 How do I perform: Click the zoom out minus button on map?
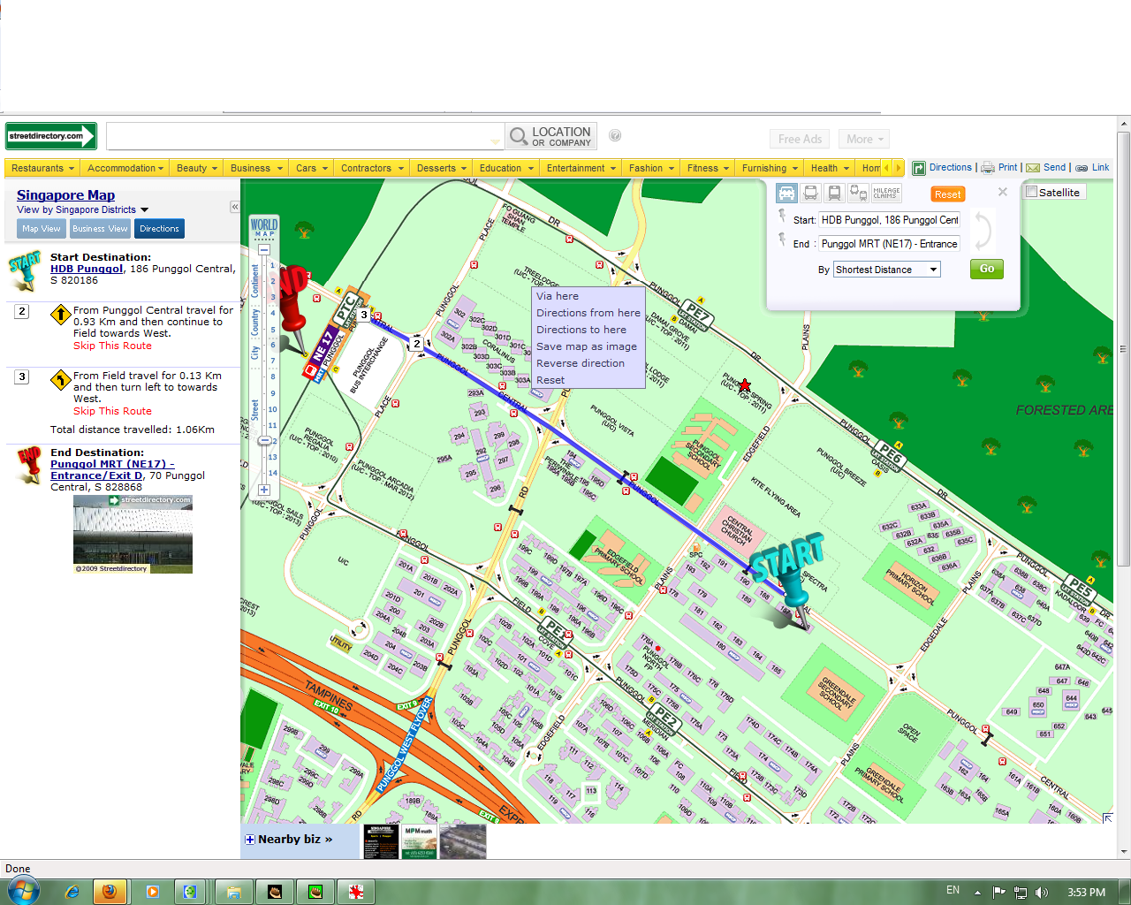pos(263,250)
